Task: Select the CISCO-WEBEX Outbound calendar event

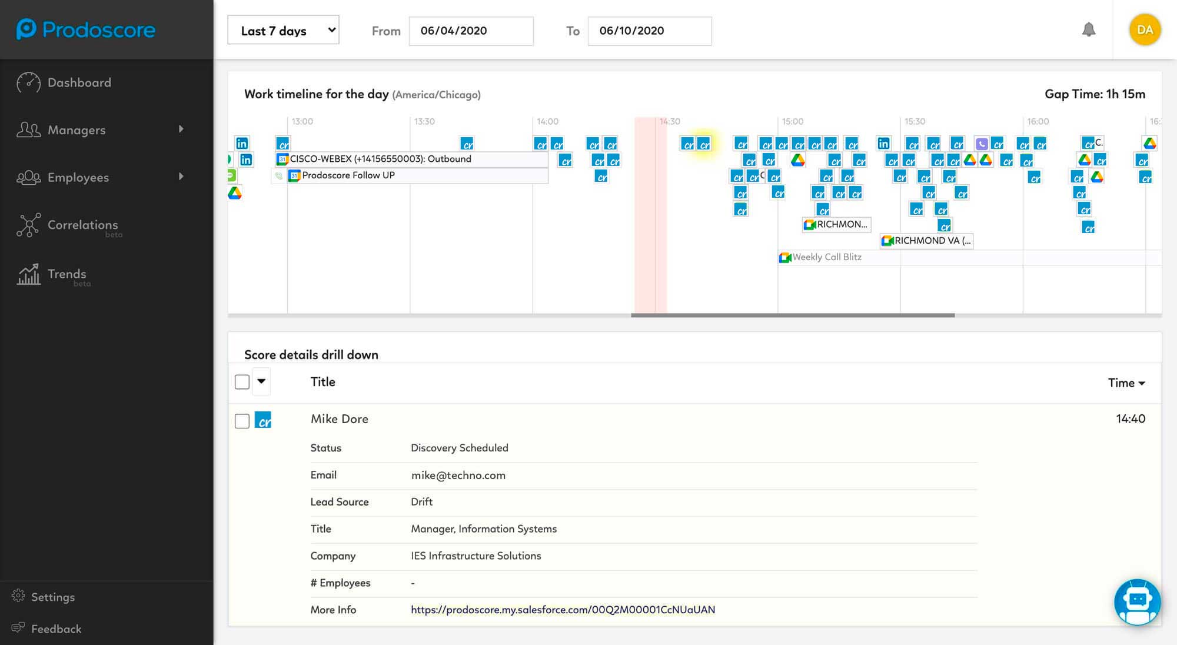Action: (x=380, y=159)
